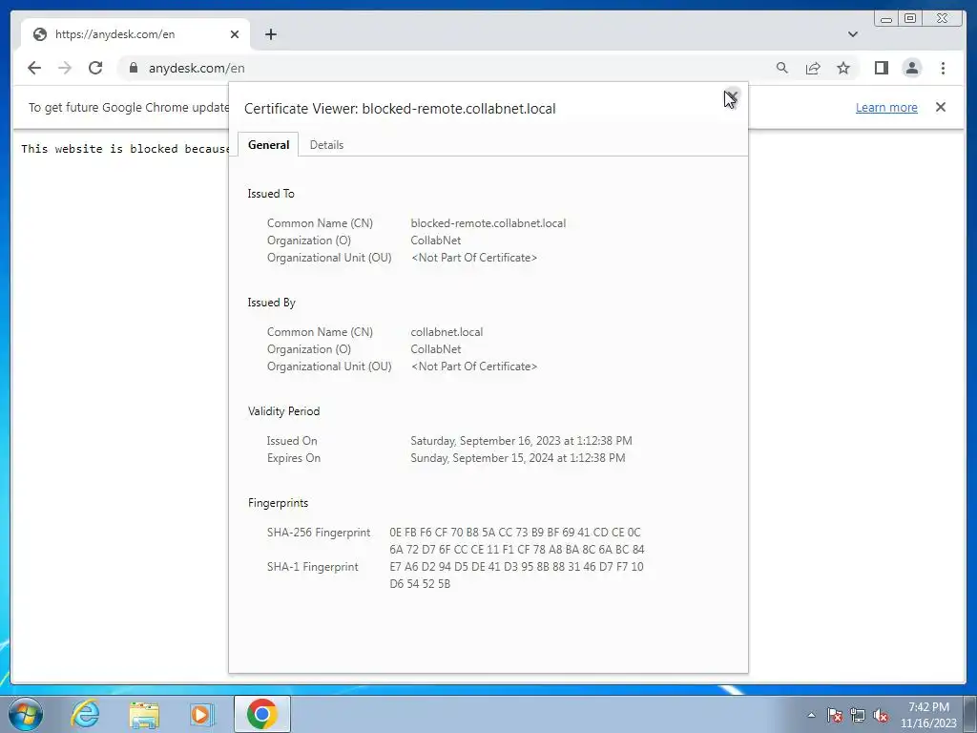The width and height of the screenshot is (977, 733).
Task: Open the Chrome profile avatar
Action: pos(911,68)
